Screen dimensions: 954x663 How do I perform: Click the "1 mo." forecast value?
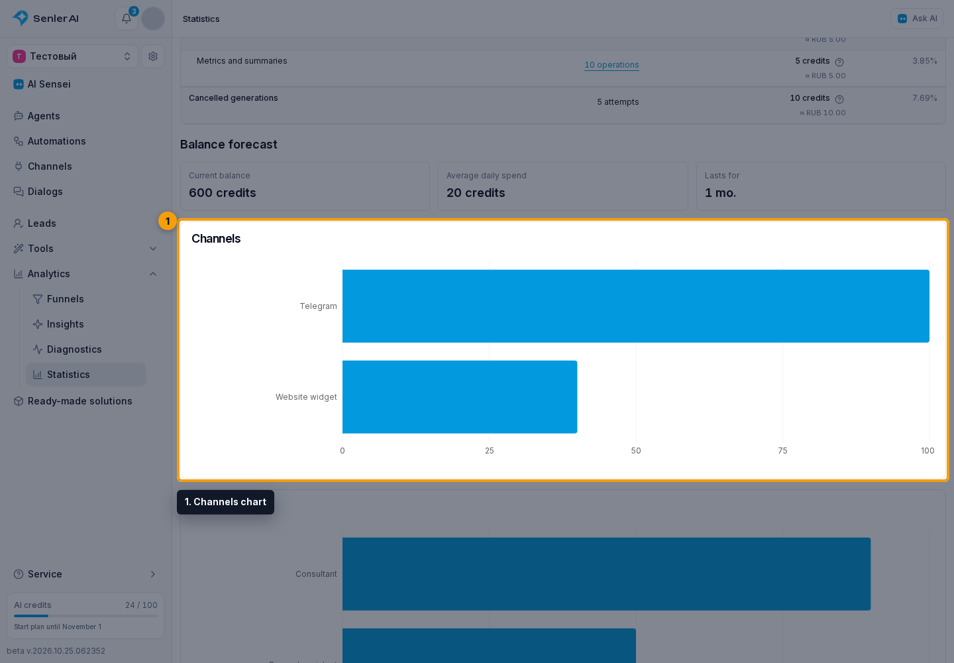coord(721,193)
